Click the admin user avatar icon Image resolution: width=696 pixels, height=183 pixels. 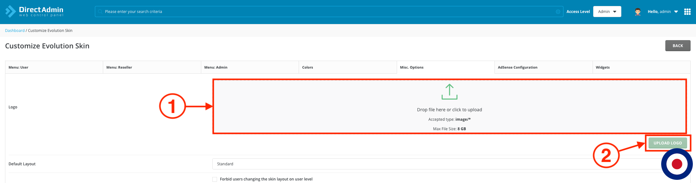point(637,12)
